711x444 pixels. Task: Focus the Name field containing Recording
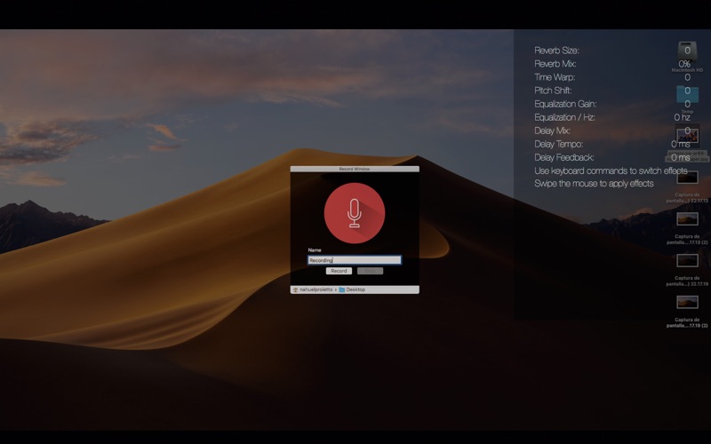click(354, 260)
